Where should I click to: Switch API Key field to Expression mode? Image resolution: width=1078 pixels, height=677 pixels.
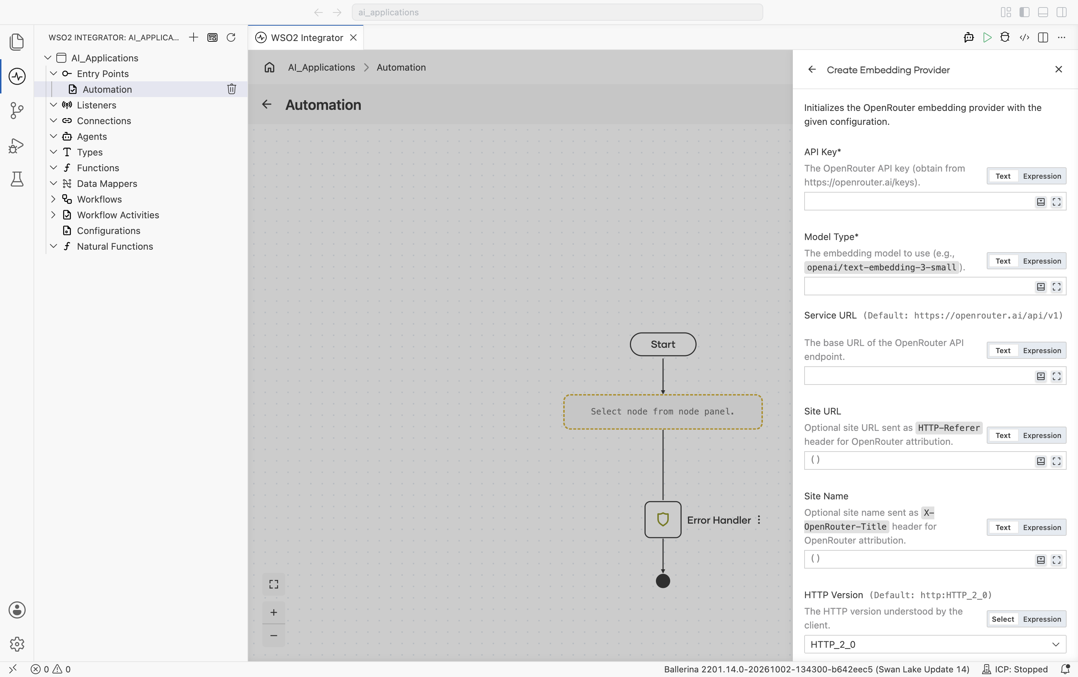click(1042, 176)
